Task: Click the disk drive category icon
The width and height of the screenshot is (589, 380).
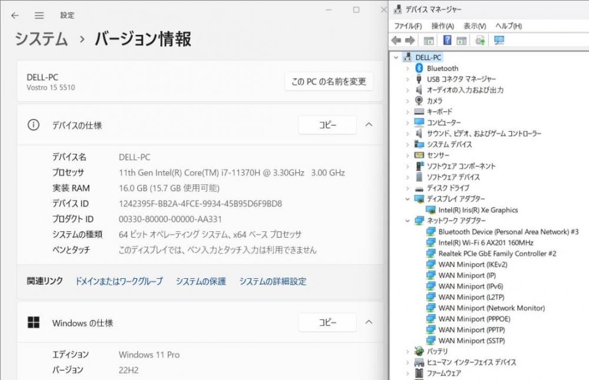Action: [x=419, y=188]
